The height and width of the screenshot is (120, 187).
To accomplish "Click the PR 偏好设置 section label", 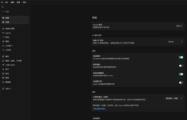I will click(96, 35).
